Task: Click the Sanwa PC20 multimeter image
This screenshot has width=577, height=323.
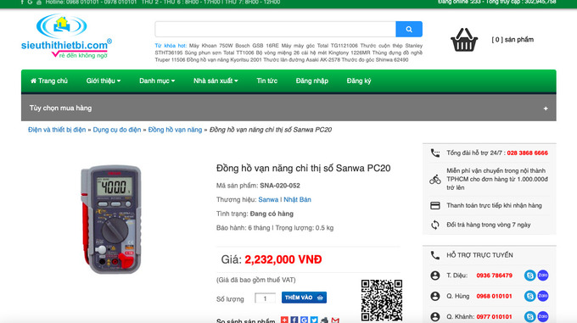Action: 111,219
